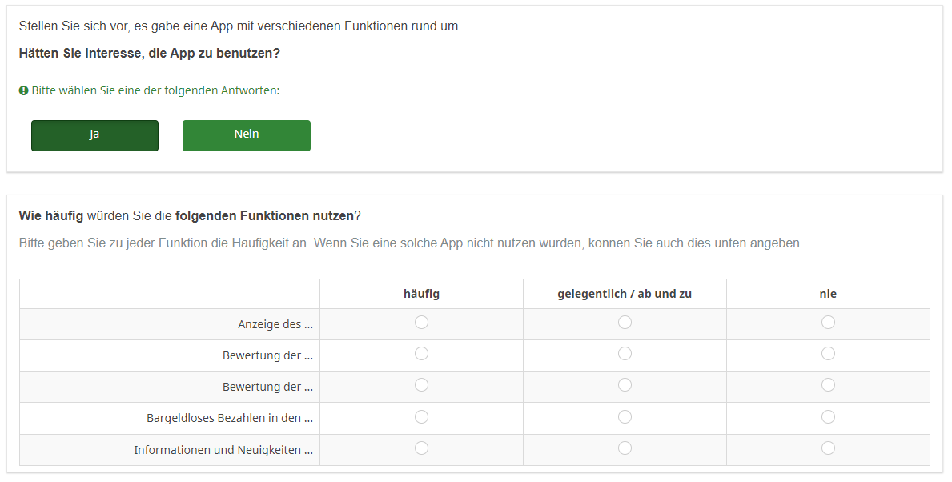Viewport: 952px width, 482px height.
Task: Click the 'gelegentlich / ab und zu' column header
Action: (625, 294)
